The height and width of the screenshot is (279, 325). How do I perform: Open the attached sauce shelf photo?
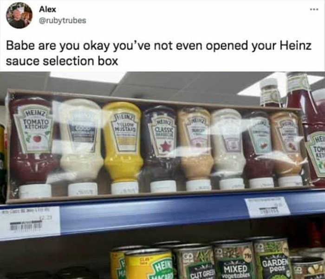click(x=162, y=175)
